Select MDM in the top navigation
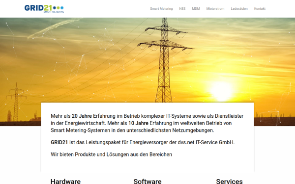This screenshot has height=184, width=295. (x=196, y=9)
